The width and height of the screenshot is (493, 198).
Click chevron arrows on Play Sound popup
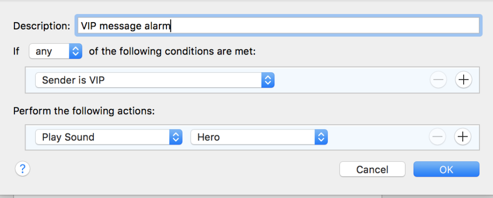[x=176, y=137]
